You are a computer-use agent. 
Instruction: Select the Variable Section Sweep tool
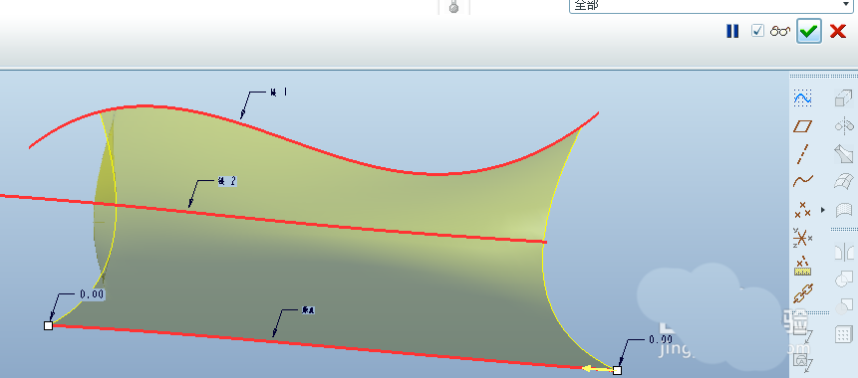[x=843, y=153]
